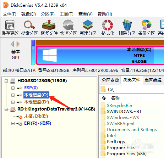Click the folder icon beside $WINDOWS.~BT
This screenshot has width=164, height=158.
103,111
